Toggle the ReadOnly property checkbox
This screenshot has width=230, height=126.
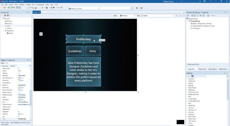pos(19,88)
